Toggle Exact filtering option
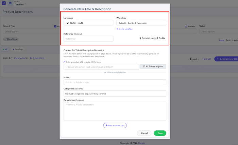Image resolution: width=238 pixels, height=145 pixels. tap(232, 40)
